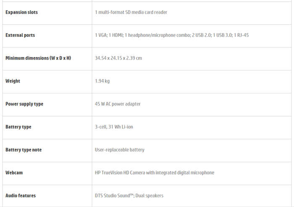Click the Dual speakers text
This screenshot has width=294, height=207.
[150, 196]
